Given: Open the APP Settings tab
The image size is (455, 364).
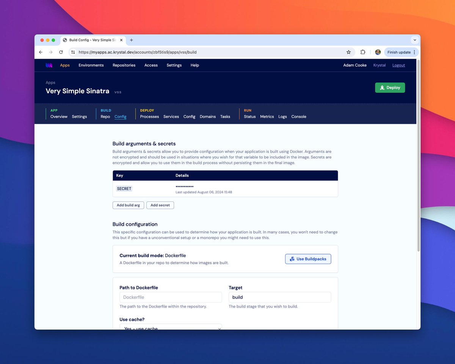Looking at the screenshot, I should pos(79,117).
